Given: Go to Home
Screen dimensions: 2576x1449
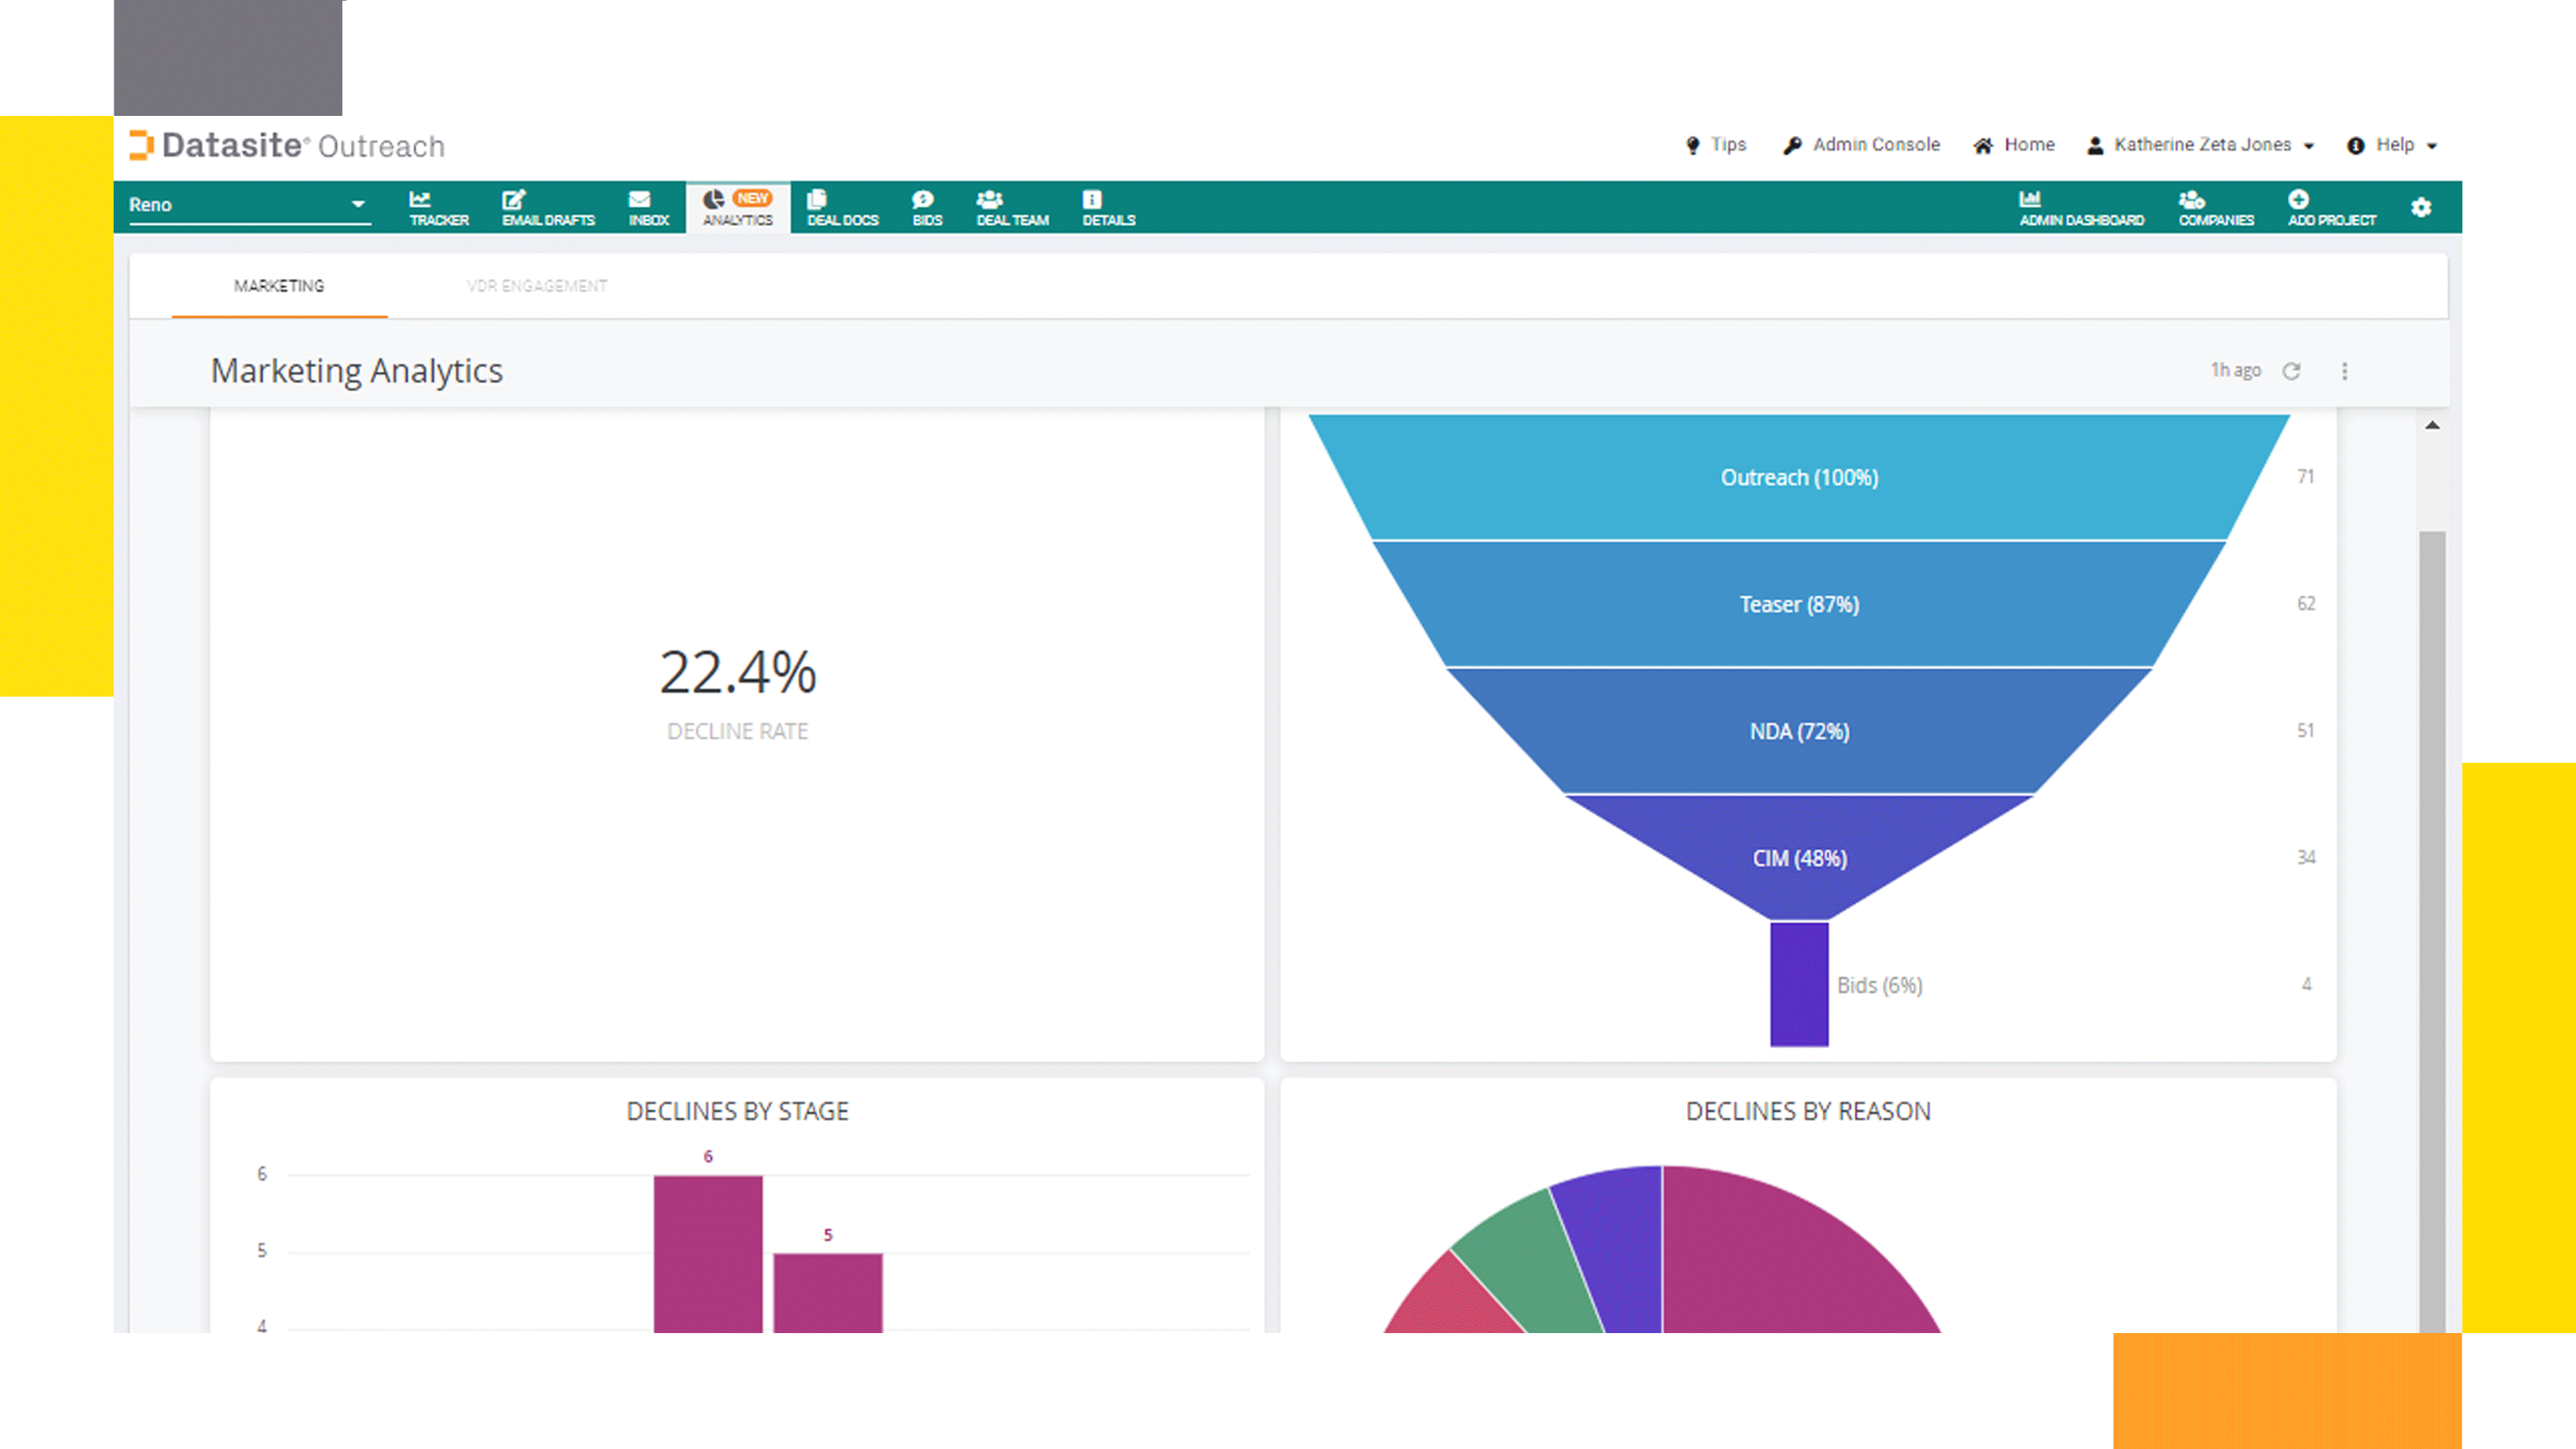Looking at the screenshot, I should [x=2014, y=145].
